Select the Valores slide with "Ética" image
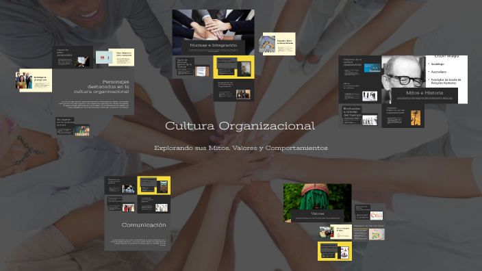482x271 pixels. tap(368, 213)
